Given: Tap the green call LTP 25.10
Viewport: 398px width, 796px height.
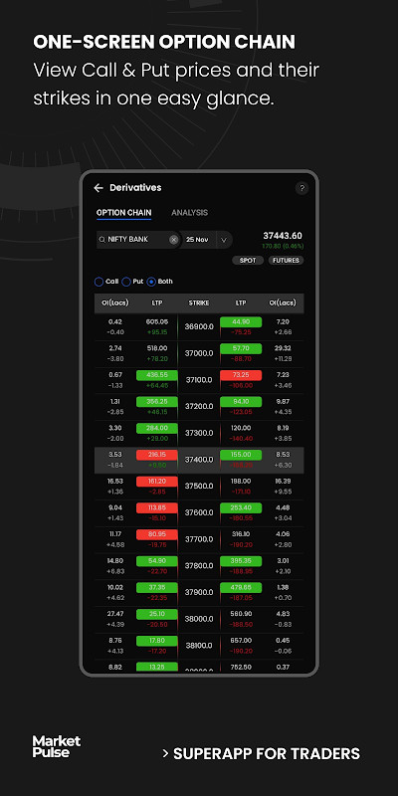Looking at the screenshot, I should 157,614.
